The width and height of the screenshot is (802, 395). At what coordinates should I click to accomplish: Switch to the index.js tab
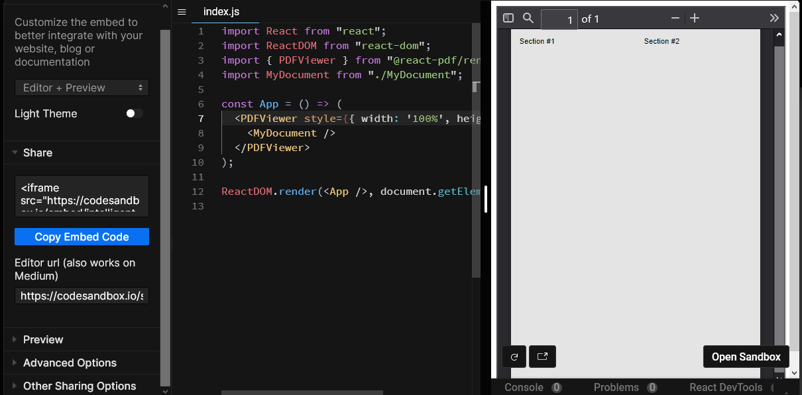click(221, 11)
